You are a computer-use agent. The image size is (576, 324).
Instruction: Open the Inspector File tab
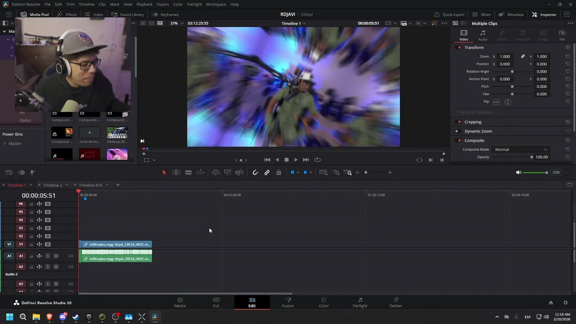coord(562,35)
